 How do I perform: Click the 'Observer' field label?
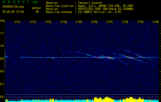point(52,3)
